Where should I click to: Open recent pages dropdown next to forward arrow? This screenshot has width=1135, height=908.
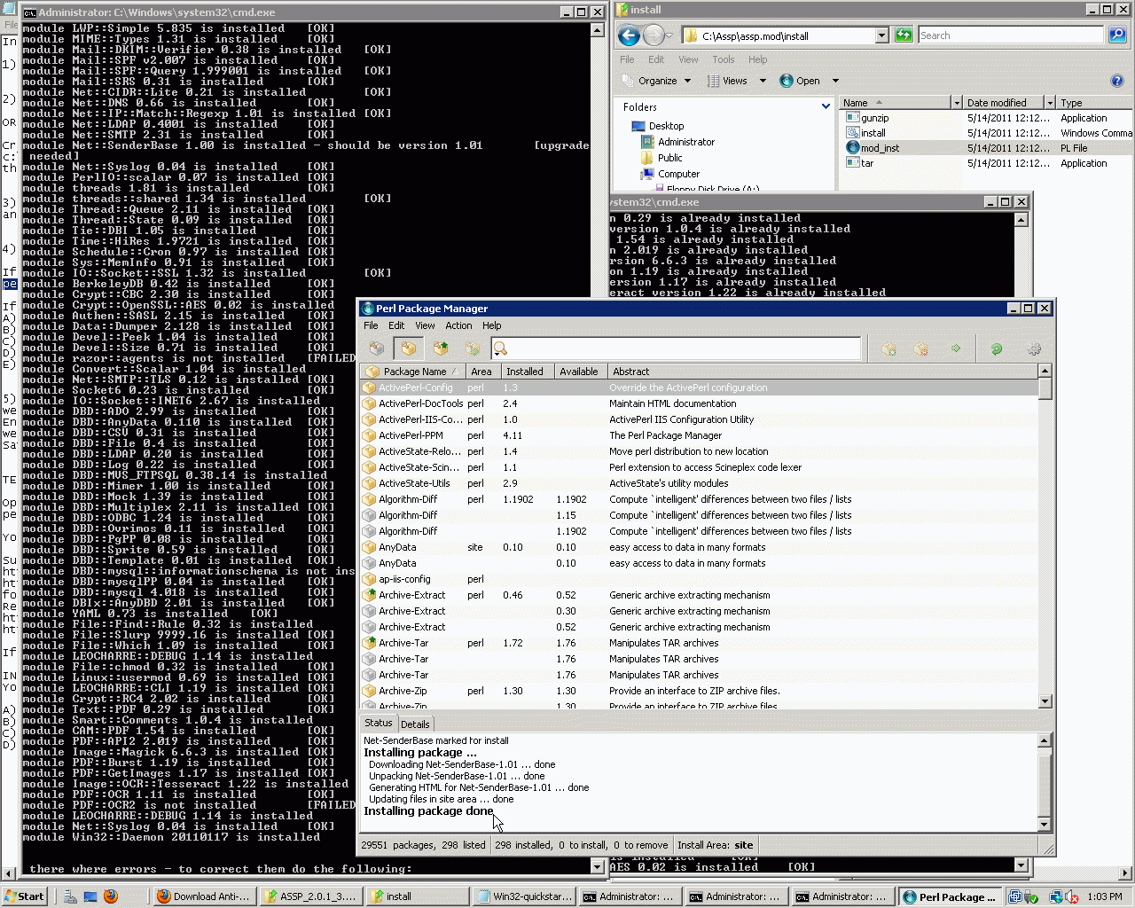click(x=669, y=35)
